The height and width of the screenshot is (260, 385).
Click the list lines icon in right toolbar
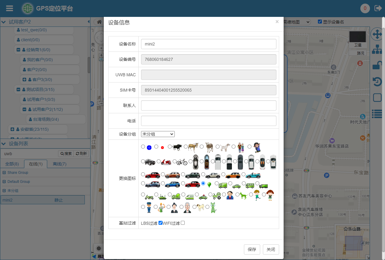(x=377, y=114)
